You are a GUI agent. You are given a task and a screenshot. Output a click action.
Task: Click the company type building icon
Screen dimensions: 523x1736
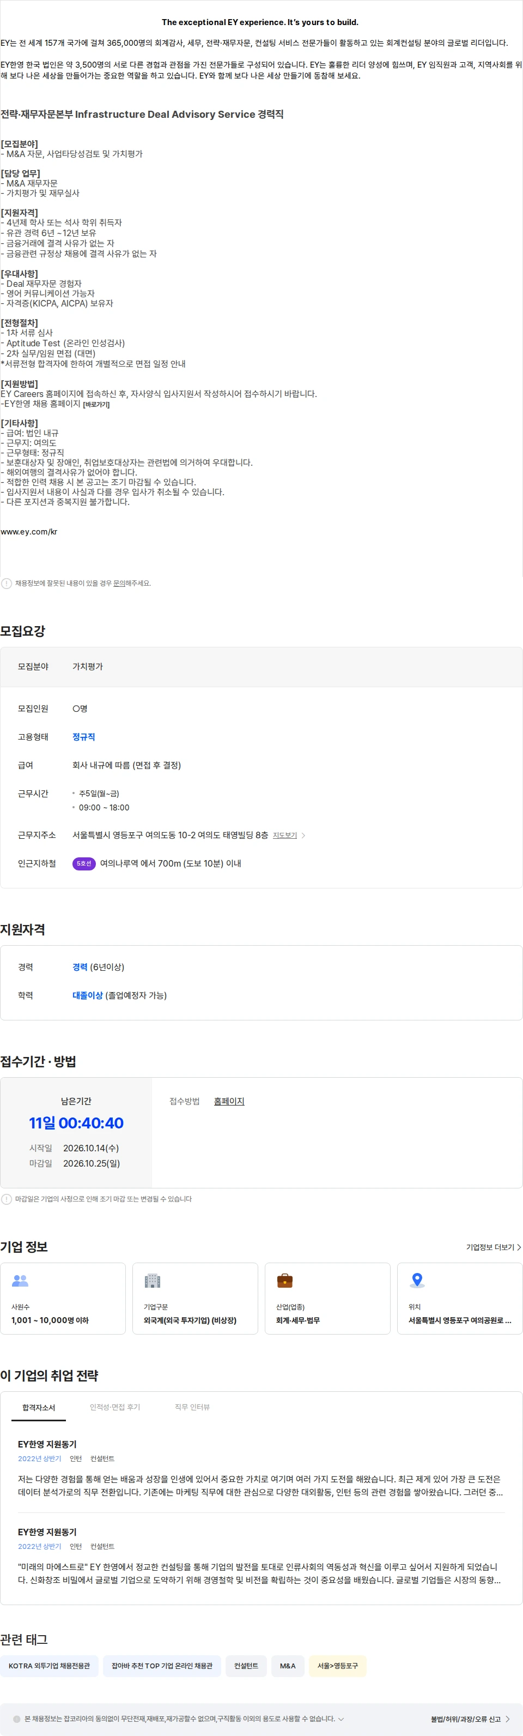point(153,1280)
